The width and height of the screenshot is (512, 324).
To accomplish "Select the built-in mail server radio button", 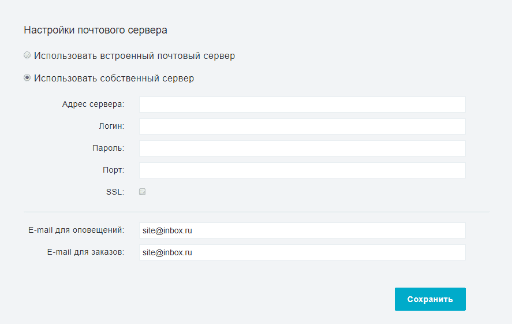I will (27, 55).
